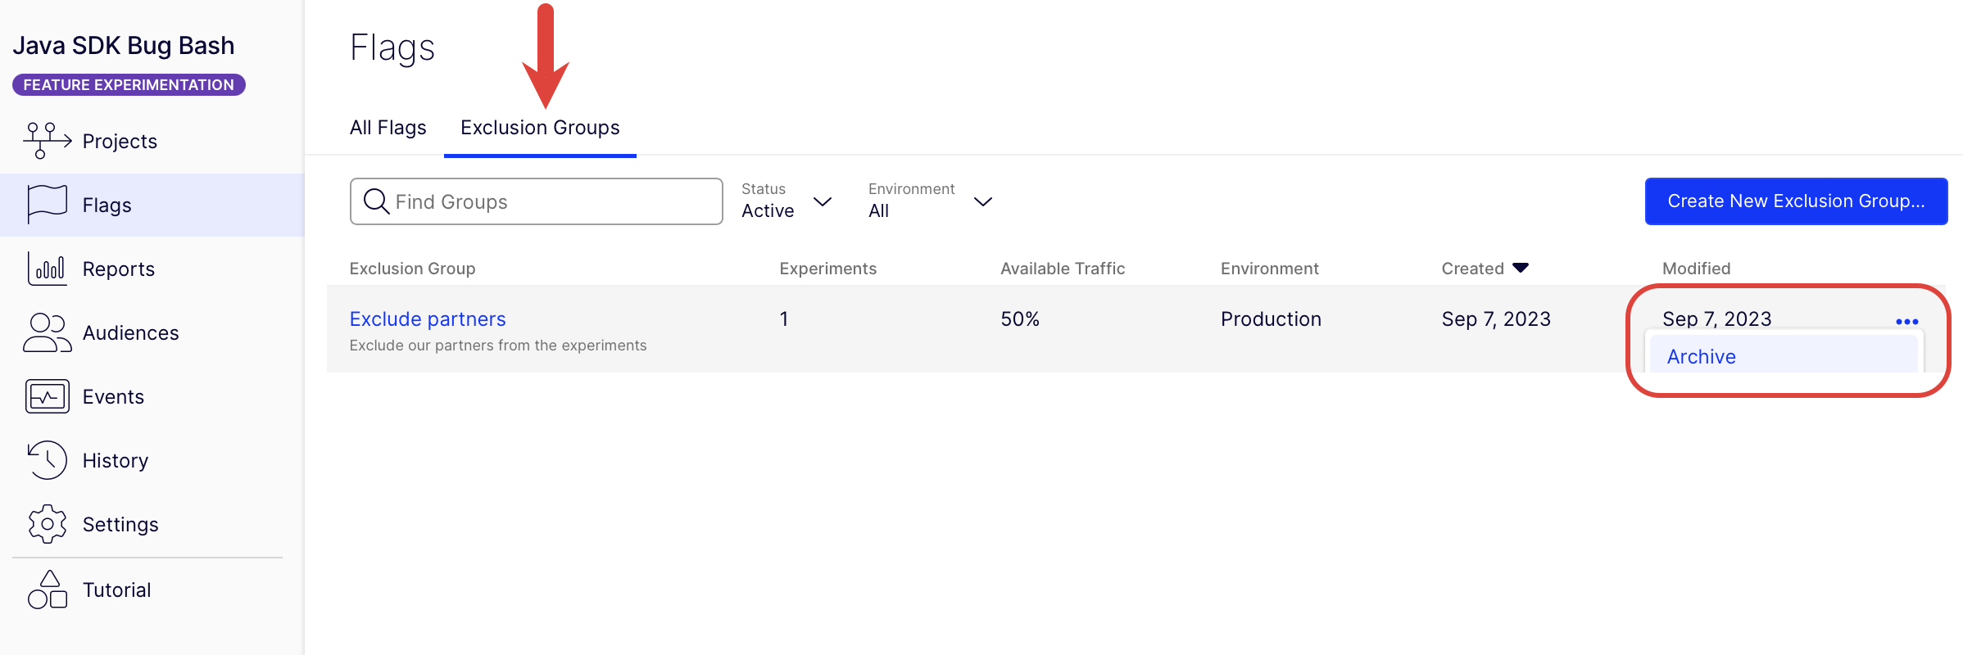
Task: Choose Archive from the row menu
Action: (1701, 357)
